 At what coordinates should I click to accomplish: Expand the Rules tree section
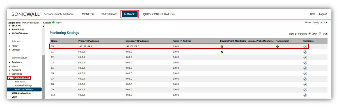[x=10, y=46]
